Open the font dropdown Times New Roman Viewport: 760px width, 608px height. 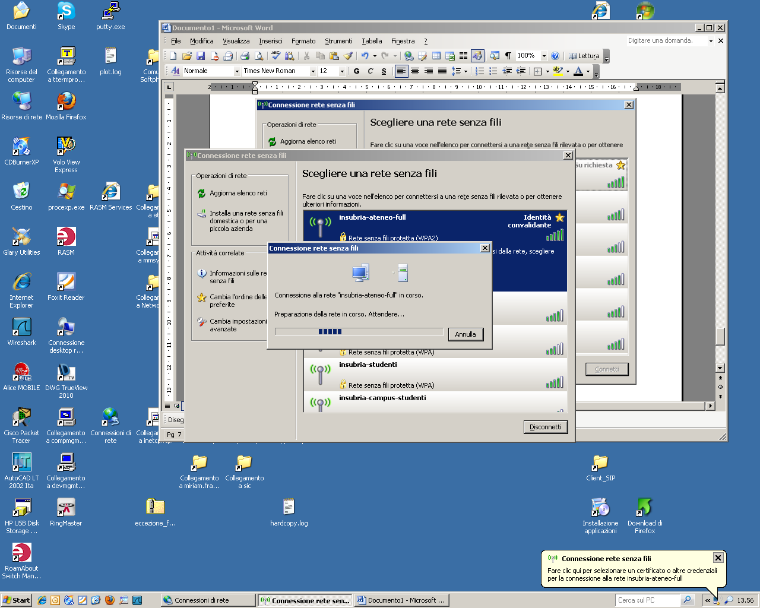(x=313, y=71)
